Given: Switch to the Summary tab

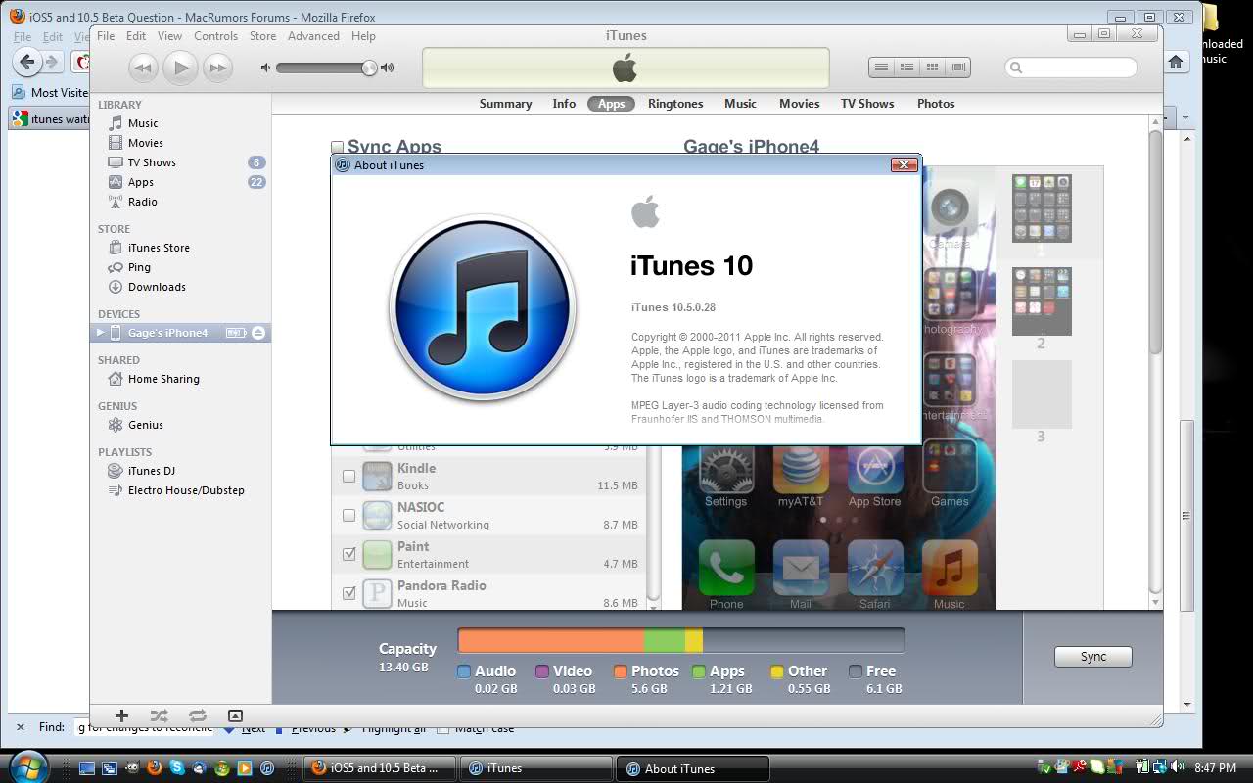Looking at the screenshot, I should [x=505, y=104].
